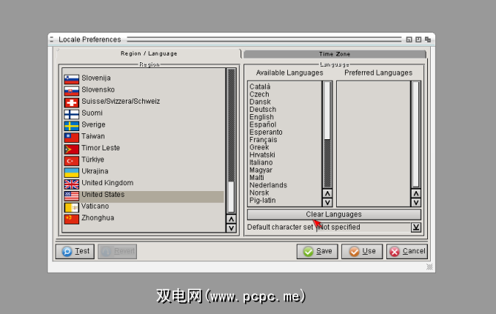Select Magyar language

pos(261,170)
